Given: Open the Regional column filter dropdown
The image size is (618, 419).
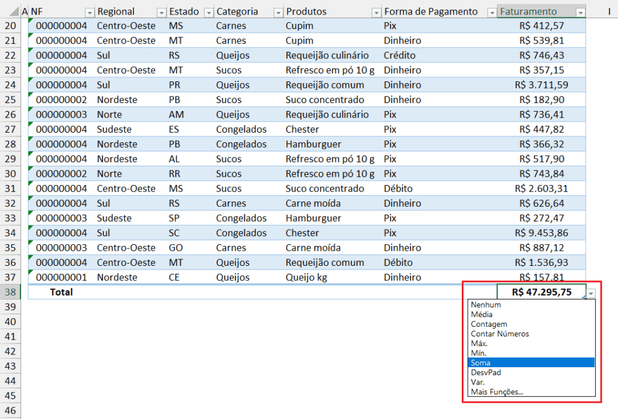Looking at the screenshot, I should click(161, 12).
